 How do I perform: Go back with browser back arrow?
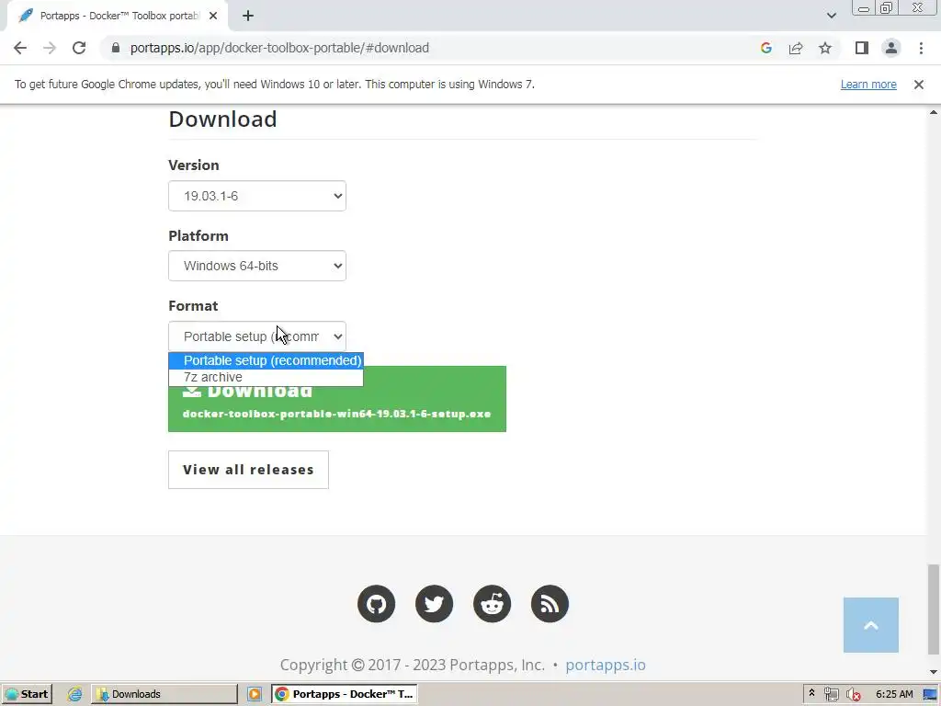click(20, 48)
